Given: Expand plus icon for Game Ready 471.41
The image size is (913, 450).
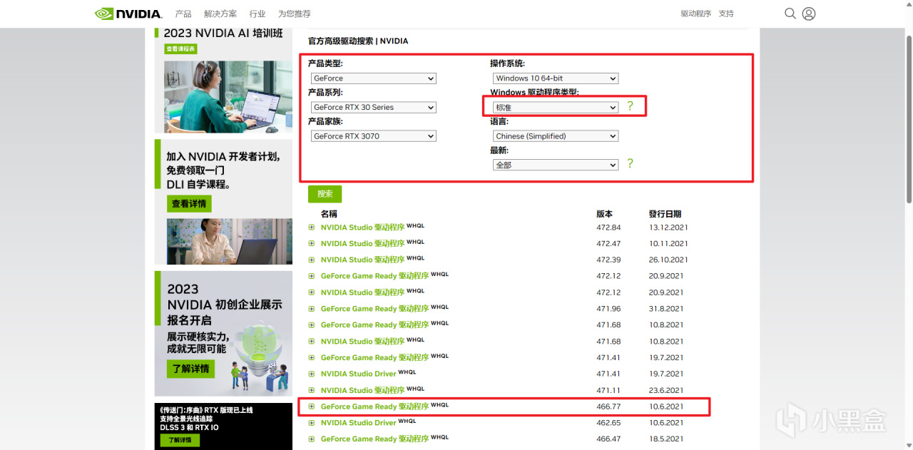Looking at the screenshot, I should click(x=312, y=358).
